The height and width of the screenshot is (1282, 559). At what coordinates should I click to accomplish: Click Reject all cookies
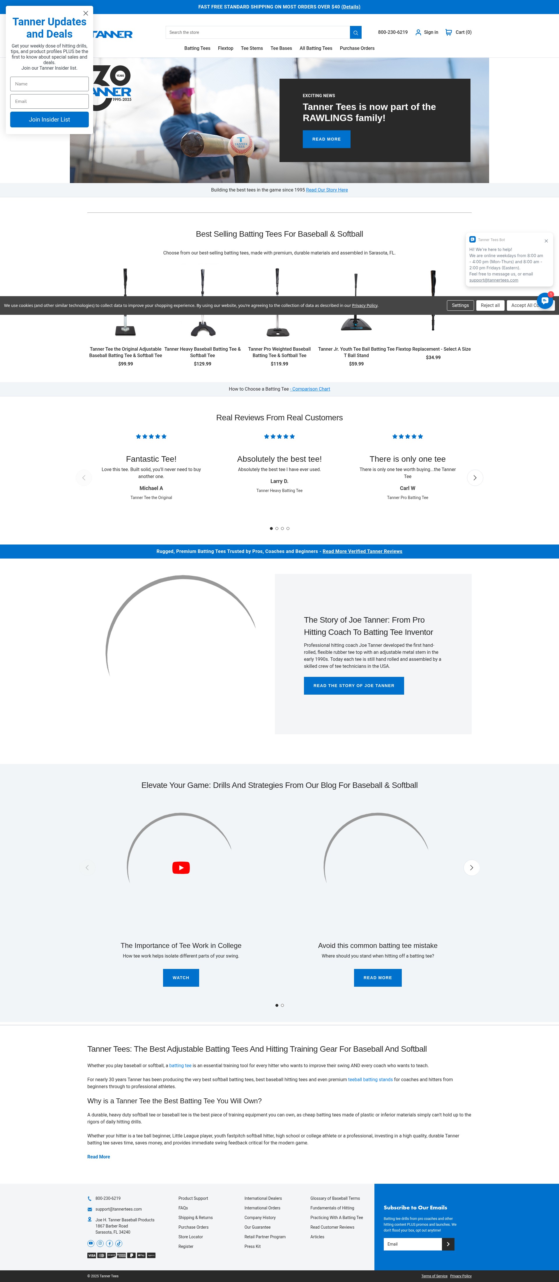coord(490,305)
